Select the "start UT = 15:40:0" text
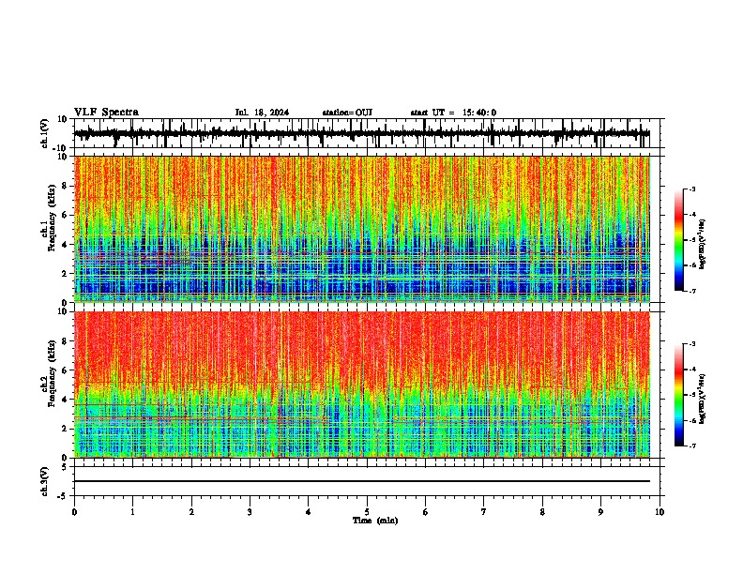 (x=453, y=113)
